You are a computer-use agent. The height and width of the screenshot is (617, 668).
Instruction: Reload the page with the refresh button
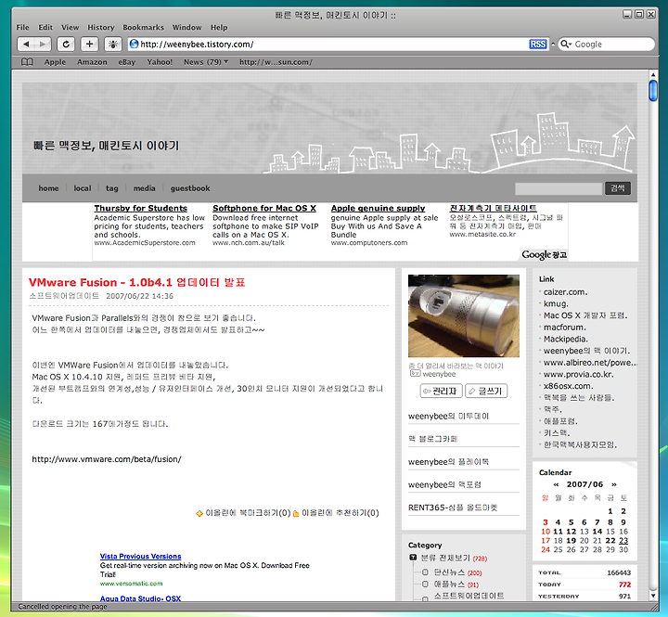coord(66,44)
